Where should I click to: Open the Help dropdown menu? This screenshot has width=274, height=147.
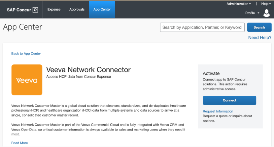[x=266, y=4]
